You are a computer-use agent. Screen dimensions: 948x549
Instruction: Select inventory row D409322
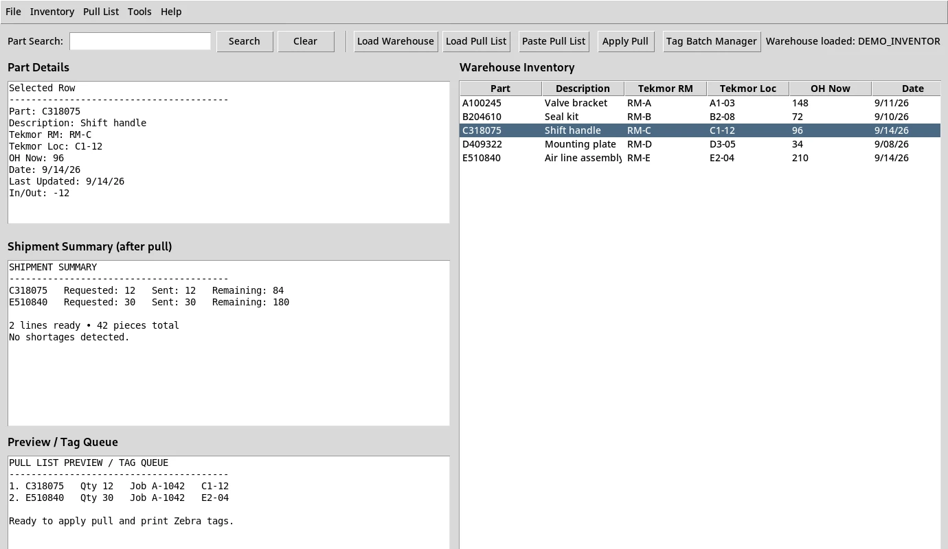pos(700,144)
